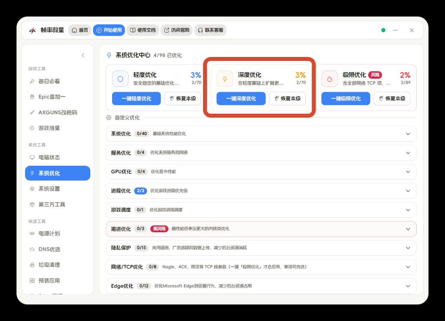
Task: Click the lightning icon beside 系统优化中心
Action: point(109,55)
